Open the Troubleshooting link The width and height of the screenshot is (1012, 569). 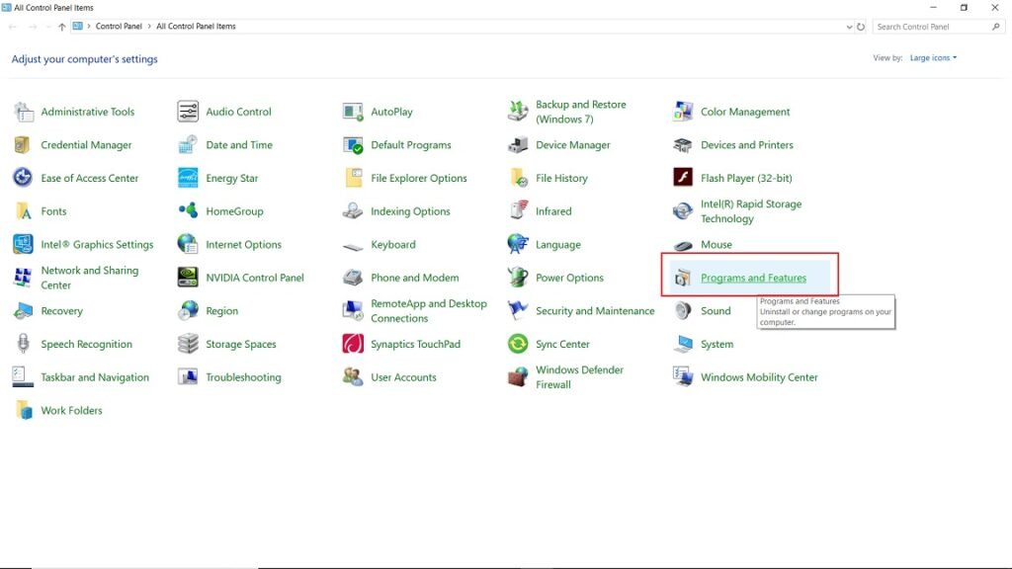[x=243, y=377]
